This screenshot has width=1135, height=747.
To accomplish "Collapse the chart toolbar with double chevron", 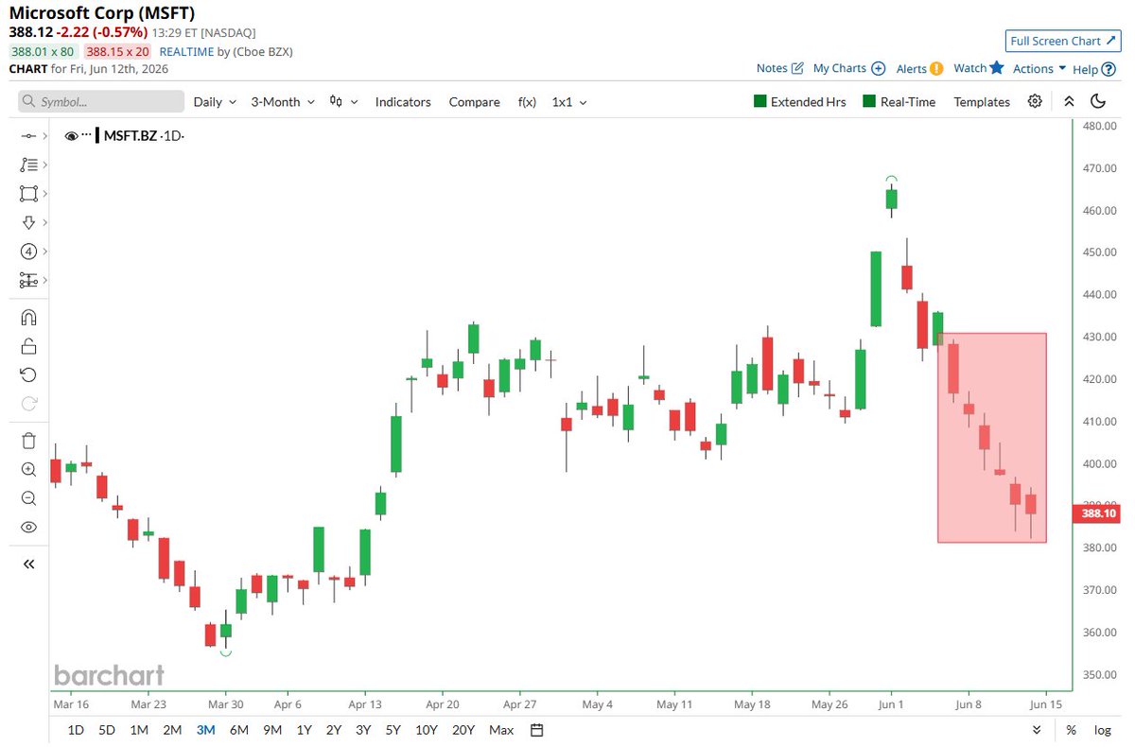I will [x=1069, y=102].
